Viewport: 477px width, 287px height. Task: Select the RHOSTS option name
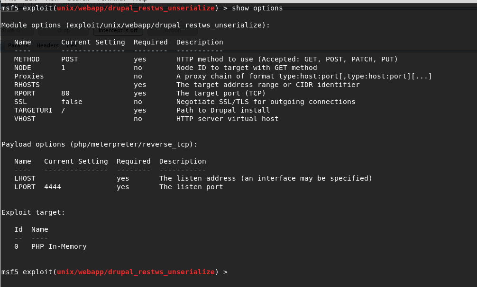(27, 85)
